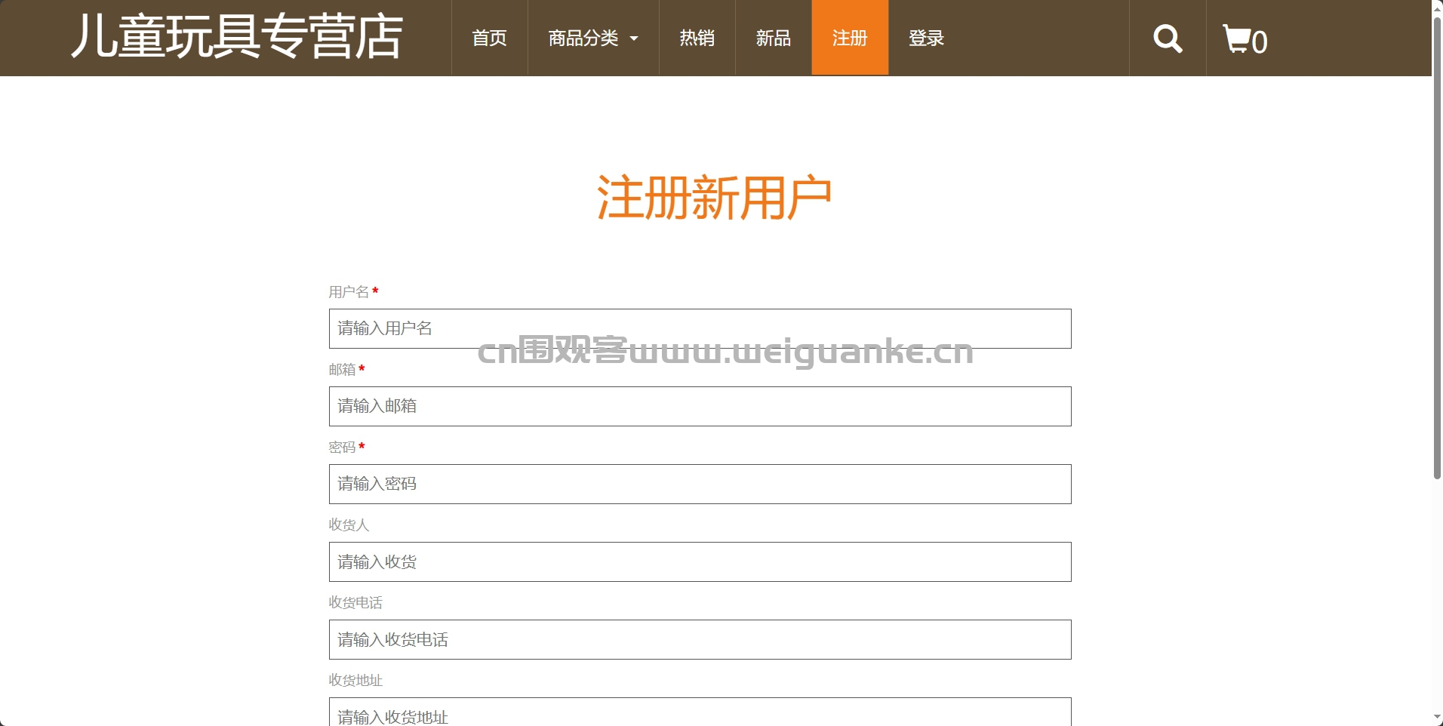Click the 儿童玩具专营店 site logo
The width and height of the screenshot is (1443, 726).
[x=237, y=37]
